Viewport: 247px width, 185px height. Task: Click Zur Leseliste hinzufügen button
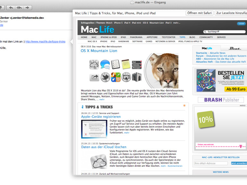point(231,13)
